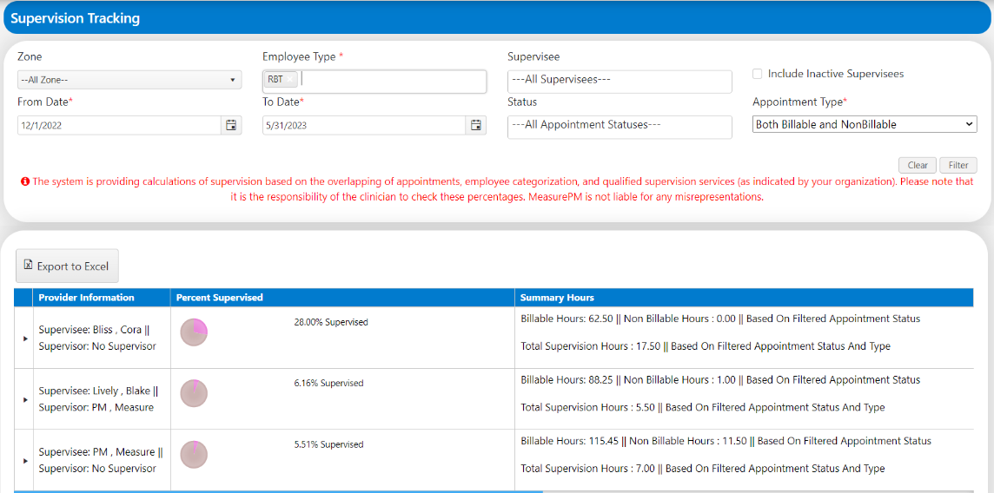Click the Filter button
994x493 pixels.
click(x=958, y=165)
